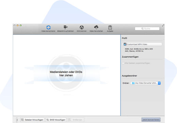Click the Zusammenfügen section header
Viewport: 177px width, 123px height.
(x=130, y=57)
